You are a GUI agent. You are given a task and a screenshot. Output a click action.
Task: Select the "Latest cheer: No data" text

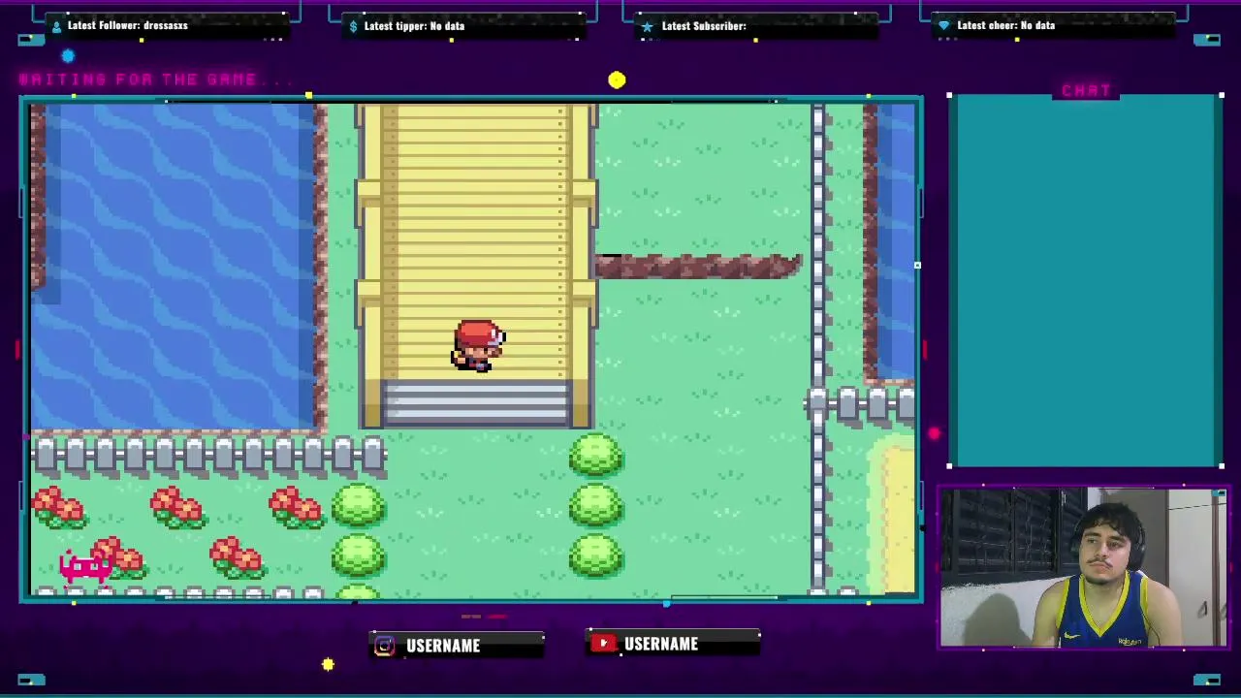[x=1005, y=26]
